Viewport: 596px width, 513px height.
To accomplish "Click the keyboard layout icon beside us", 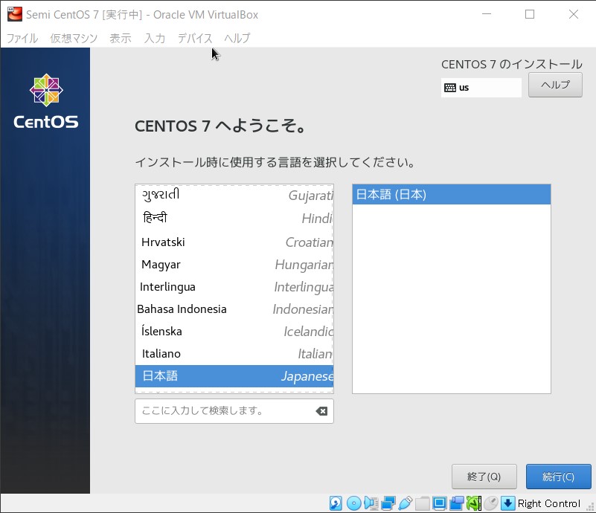I will point(450,88).
